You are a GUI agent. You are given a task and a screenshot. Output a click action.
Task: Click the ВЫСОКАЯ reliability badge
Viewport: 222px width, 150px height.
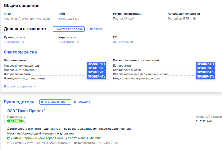coord(15,121)
